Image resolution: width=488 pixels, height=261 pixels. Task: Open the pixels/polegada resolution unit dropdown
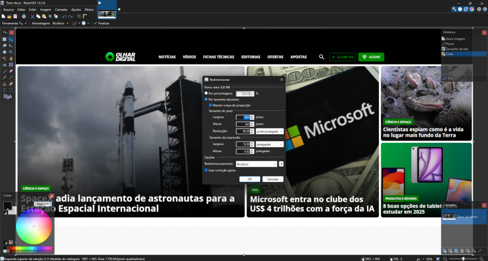pos(269,131)
